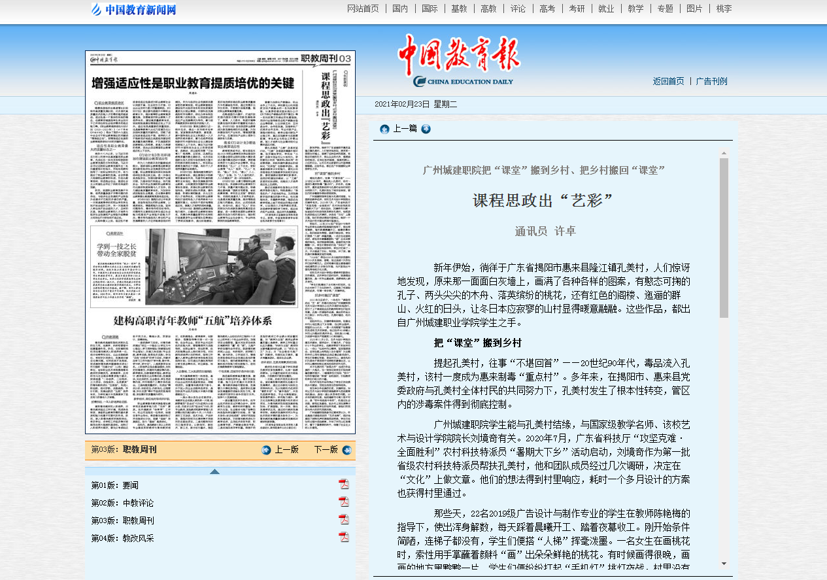Click the up-arrow icon beside 上一版
The width and height of the screenshot is (827, 580).
[x=266, y=450]
